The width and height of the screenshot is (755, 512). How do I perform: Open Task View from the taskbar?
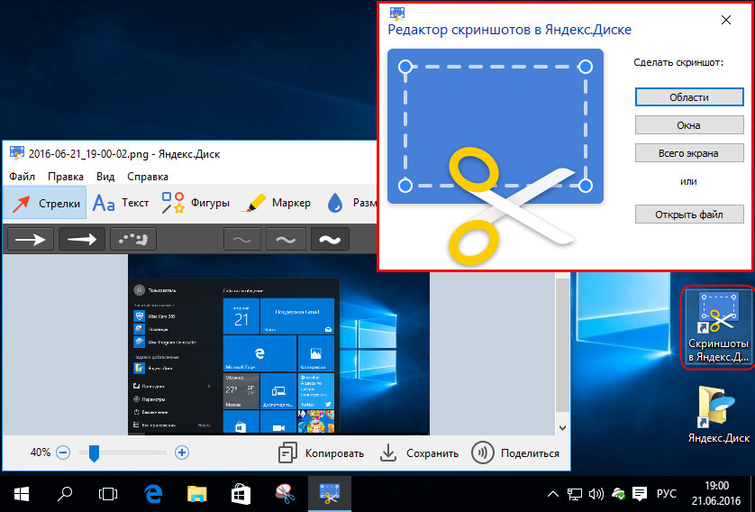point(108,494)
